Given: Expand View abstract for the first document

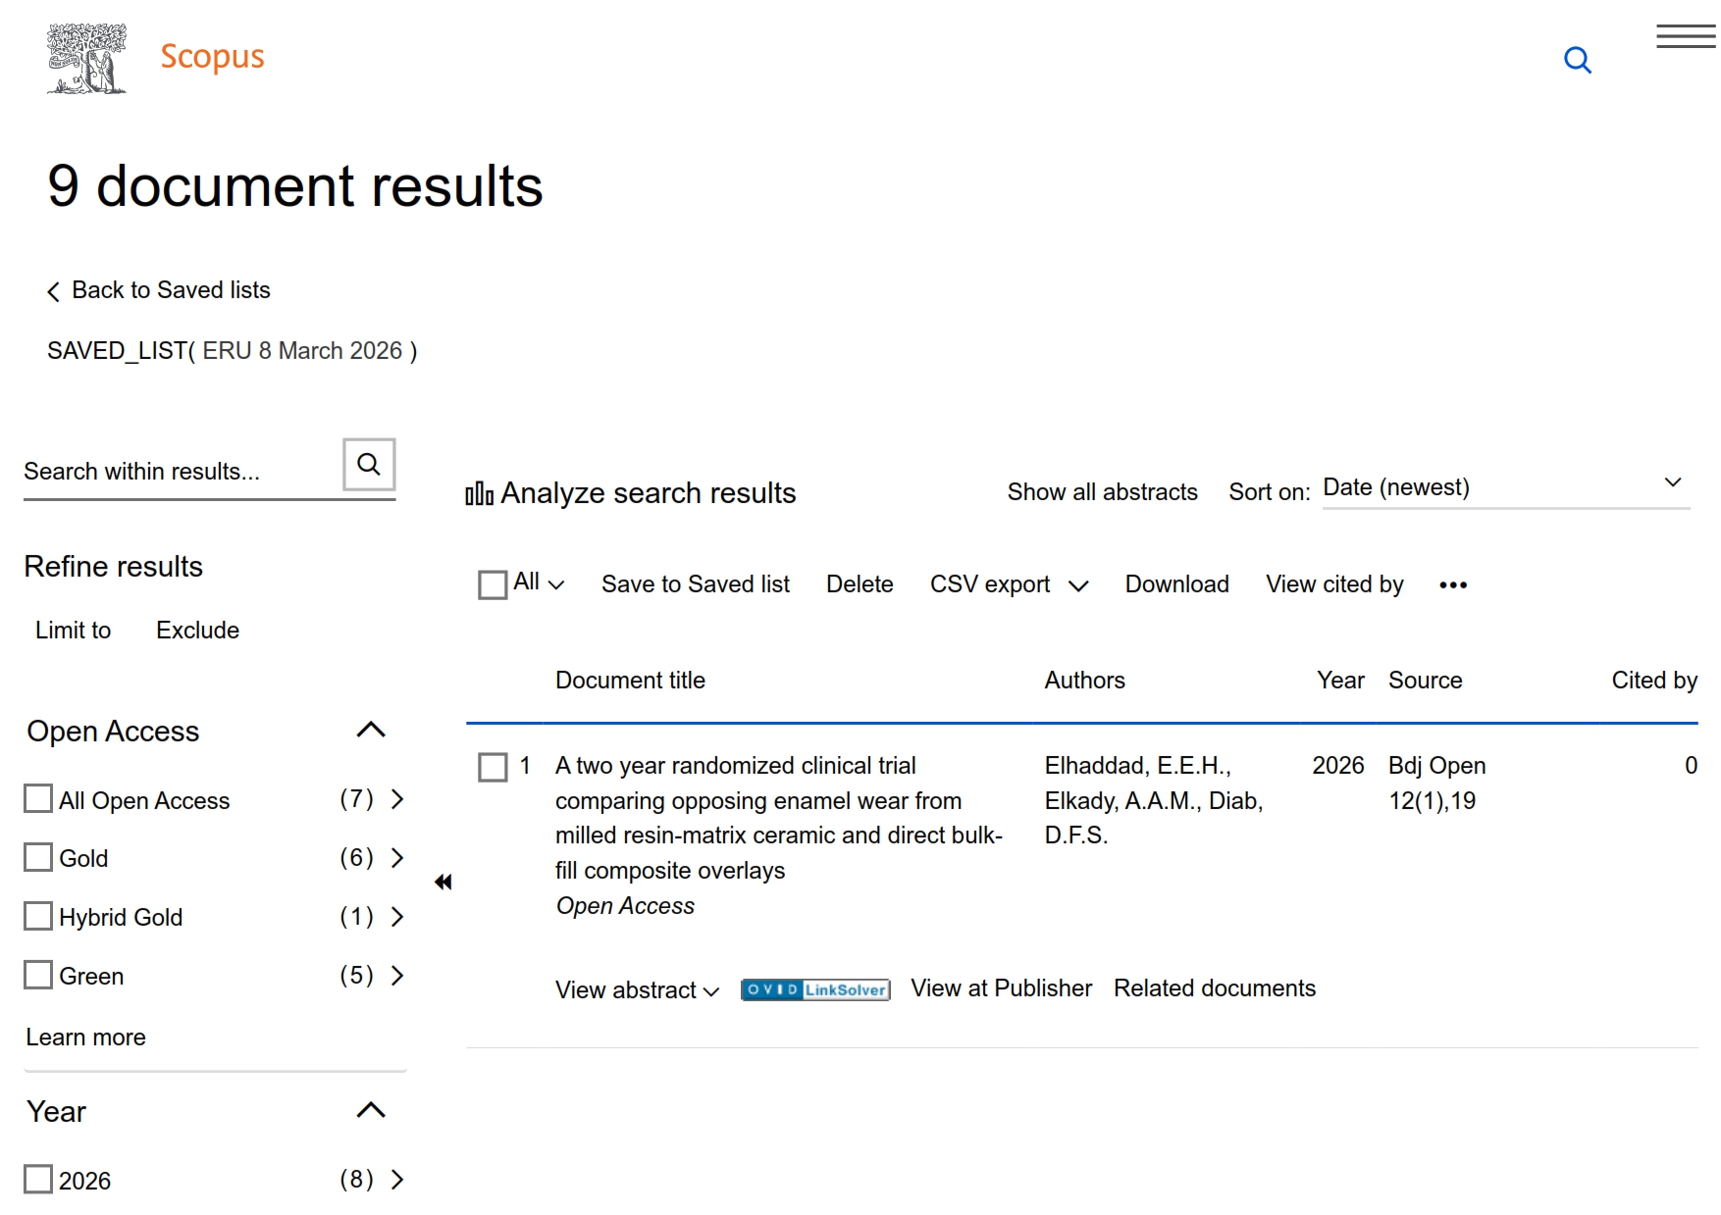Looking at the screenshot, I should [637, 990].
